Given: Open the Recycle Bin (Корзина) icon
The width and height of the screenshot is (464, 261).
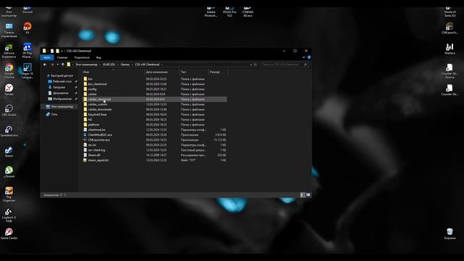Looking at the screenshot, I should coord(449,233).
